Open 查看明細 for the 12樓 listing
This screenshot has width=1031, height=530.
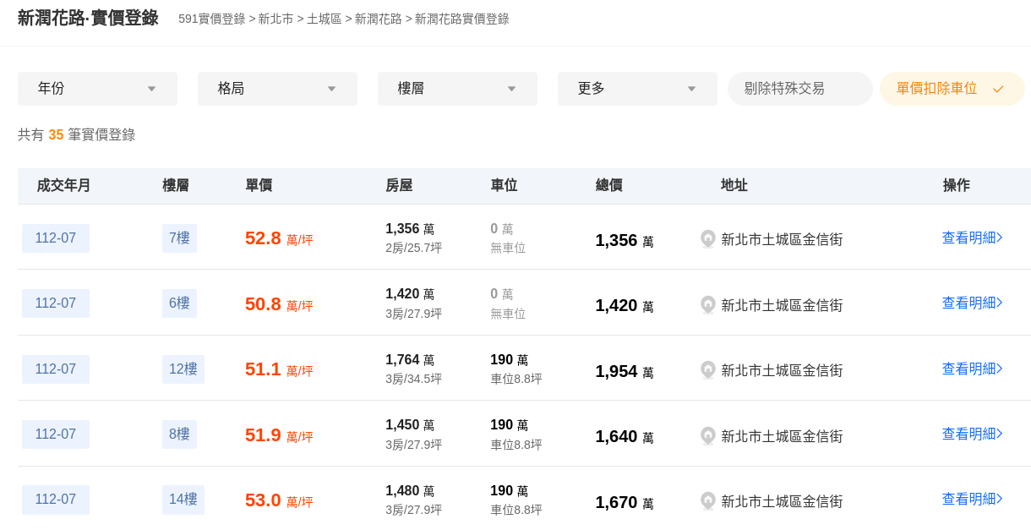click(x=972, y=369)
